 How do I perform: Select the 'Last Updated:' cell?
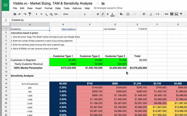pos(115,29)
